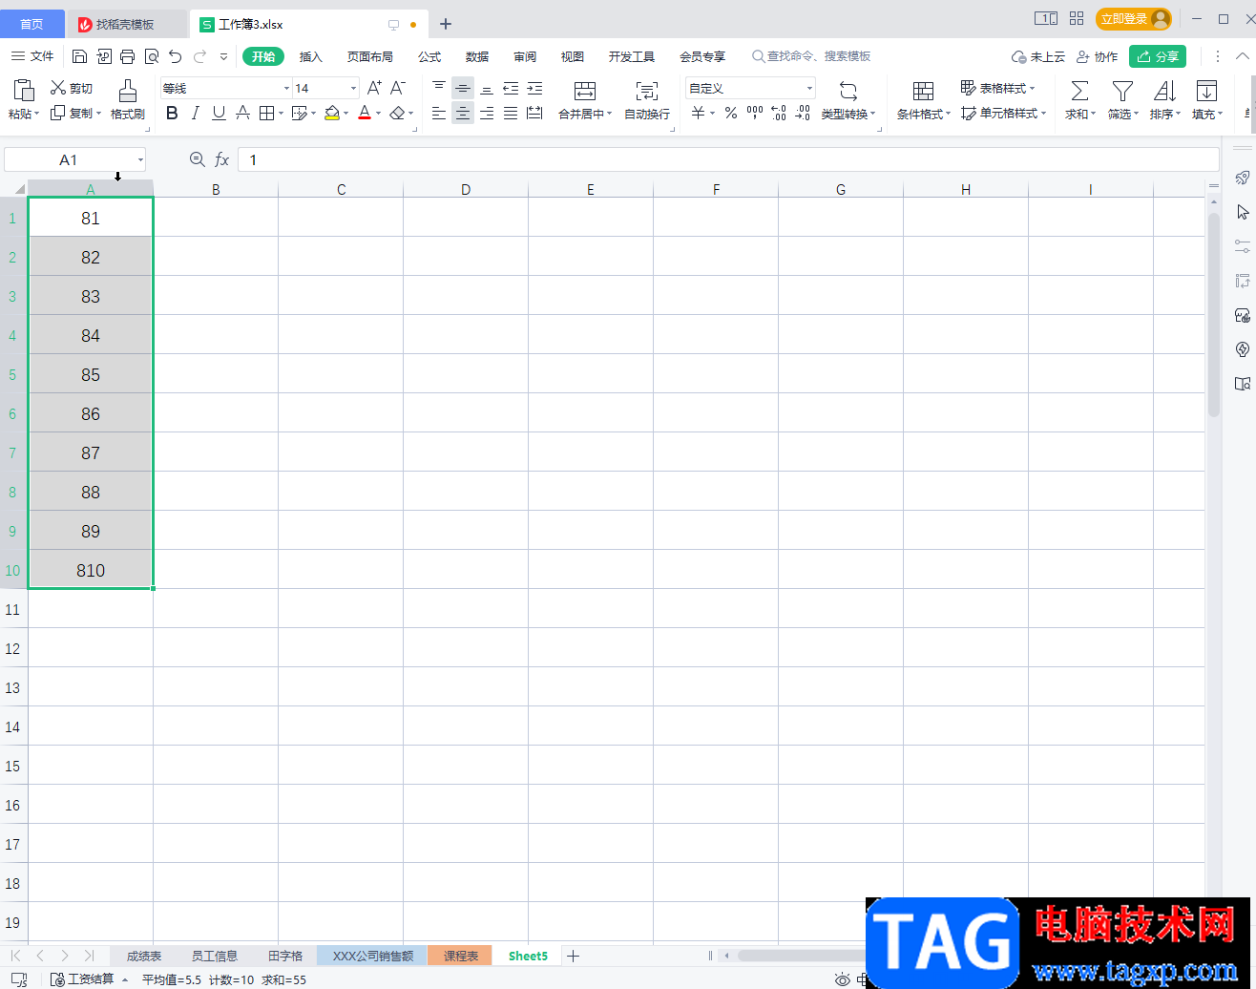This screenshot has height=989, width=1256.
Task: Open the File (文件) menu
Action: (x=32, y=56)
